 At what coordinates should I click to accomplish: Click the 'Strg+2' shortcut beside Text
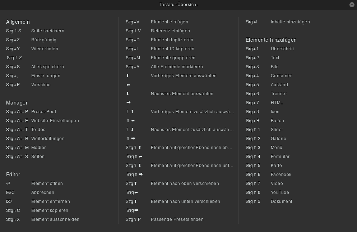(x=252, y=58)
